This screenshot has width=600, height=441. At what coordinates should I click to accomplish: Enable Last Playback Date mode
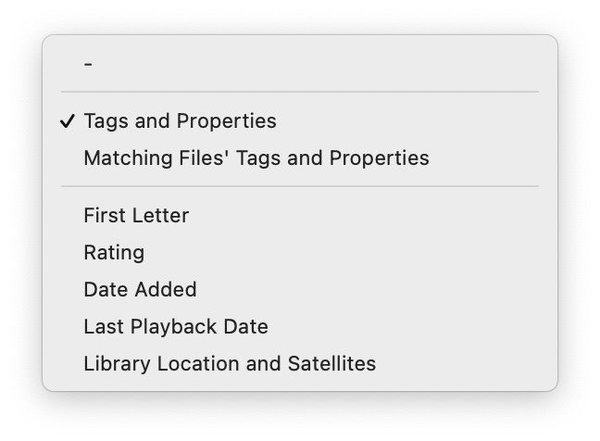tap(175, 327)
